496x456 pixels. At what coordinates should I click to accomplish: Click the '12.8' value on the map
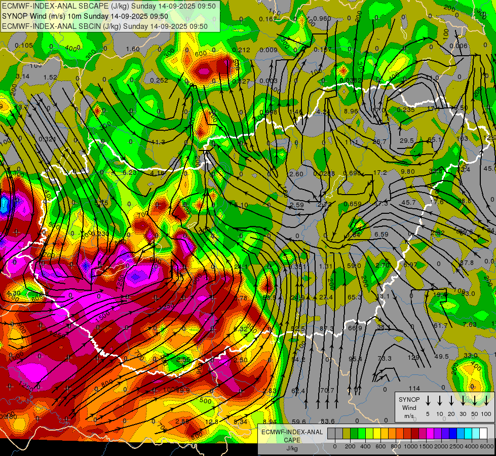coord(212,422)
